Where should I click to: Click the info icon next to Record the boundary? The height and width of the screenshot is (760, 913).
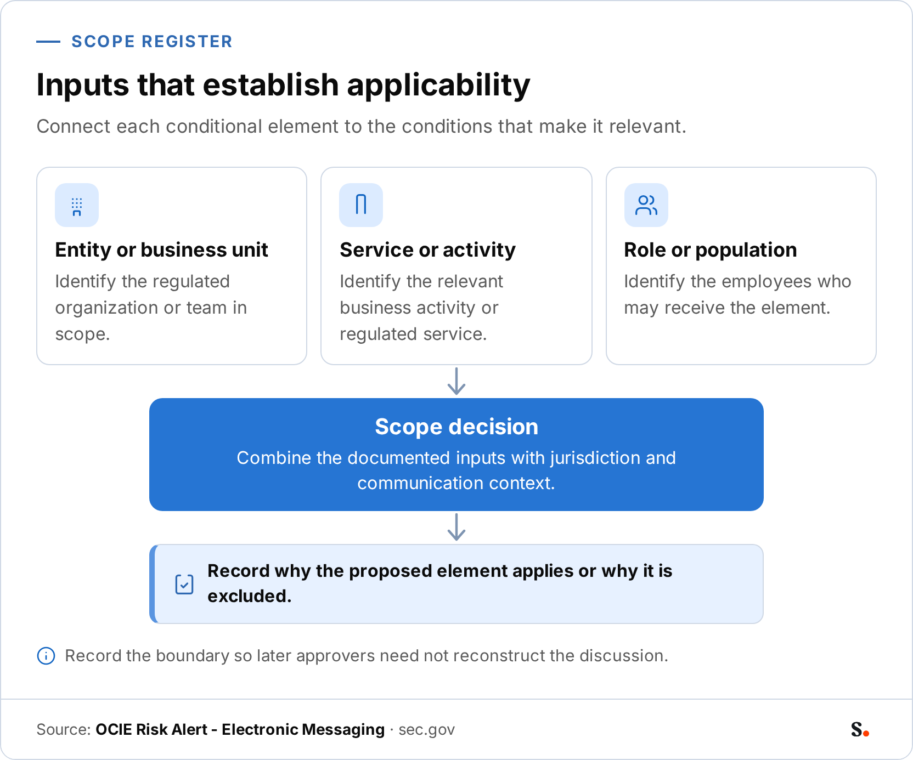(x=46, y=655)
